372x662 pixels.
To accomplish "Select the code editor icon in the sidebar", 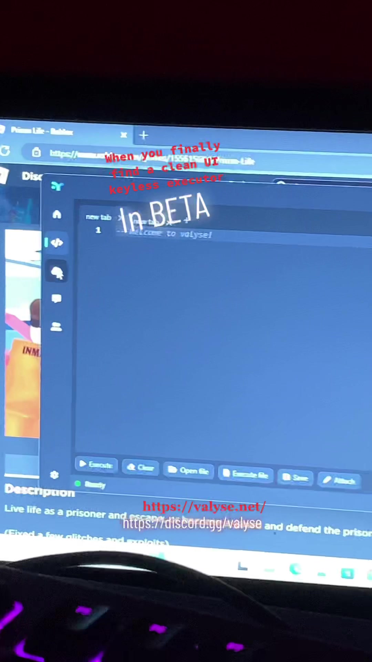I will [57, 243].
